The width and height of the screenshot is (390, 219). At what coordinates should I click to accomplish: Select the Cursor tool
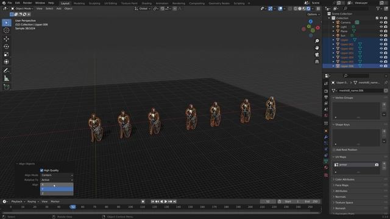coord(7,30)
